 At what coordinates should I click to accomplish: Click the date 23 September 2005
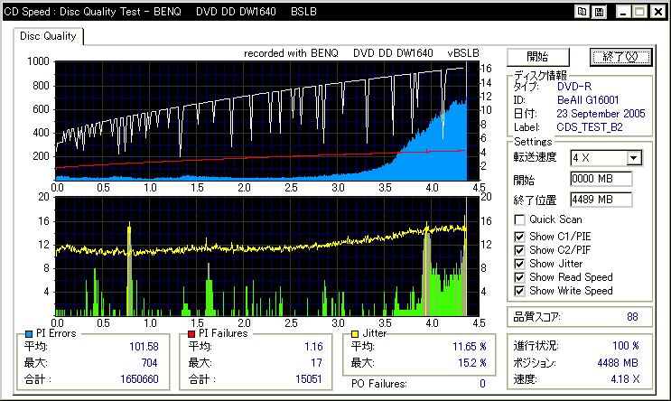pyautogui.click(x=601, y=114)
